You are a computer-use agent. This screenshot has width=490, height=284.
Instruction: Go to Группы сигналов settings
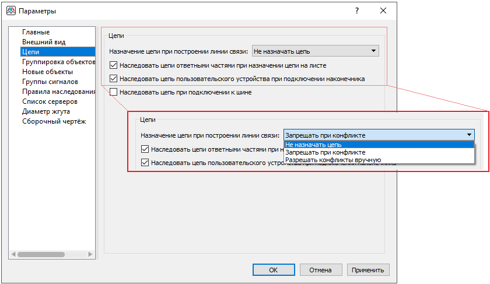click(50, 82)
